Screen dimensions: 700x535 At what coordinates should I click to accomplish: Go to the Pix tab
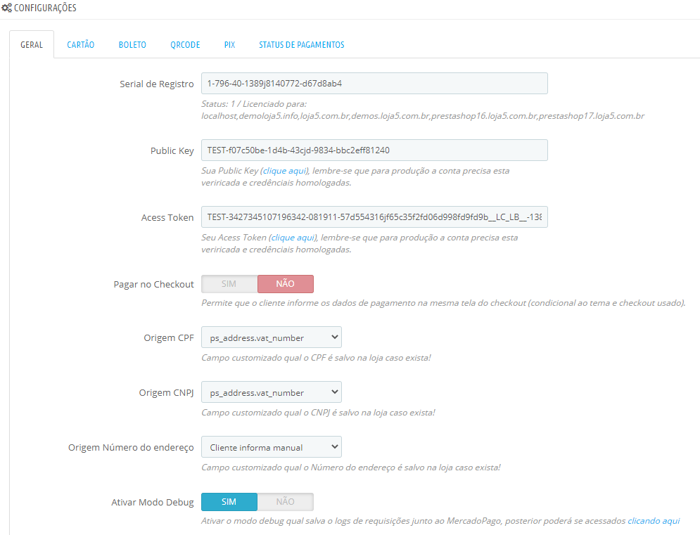click(229, 45)
